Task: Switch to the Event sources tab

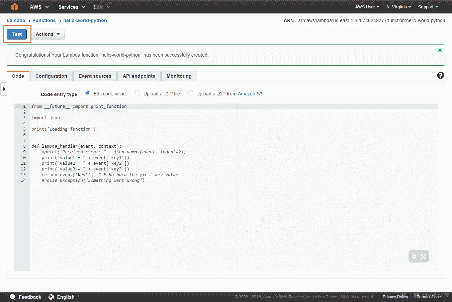Action: coord(95,76)
